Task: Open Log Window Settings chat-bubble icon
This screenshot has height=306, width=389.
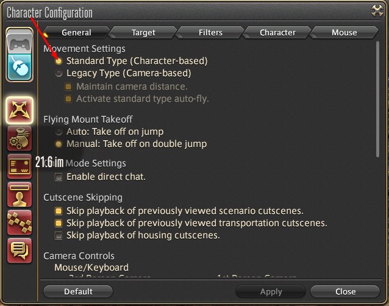Action: pos(20,251)
